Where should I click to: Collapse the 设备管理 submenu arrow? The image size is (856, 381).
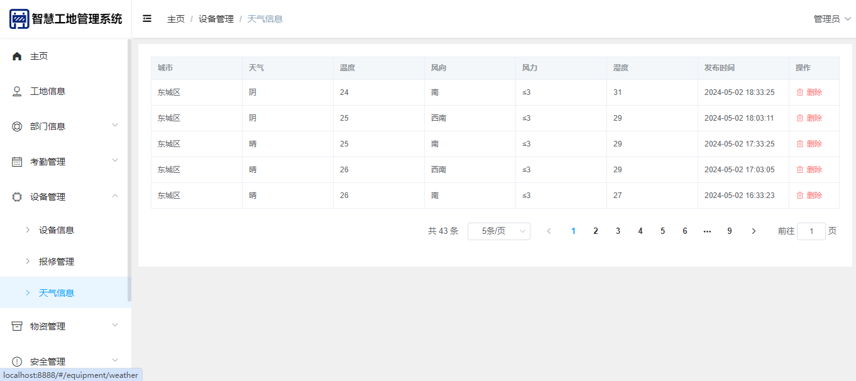pos(115,196)
